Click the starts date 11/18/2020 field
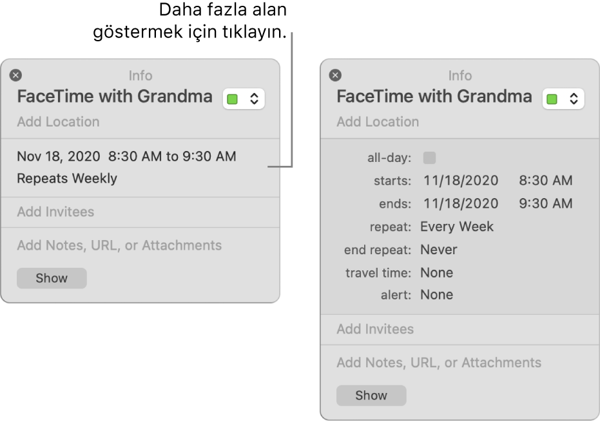 click(x=461, y=180)
